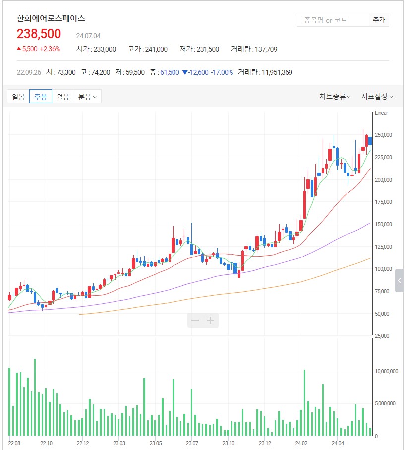Toggle the Linear scale label
Viewport: 405px width, 450px height.
coord(382,113)
